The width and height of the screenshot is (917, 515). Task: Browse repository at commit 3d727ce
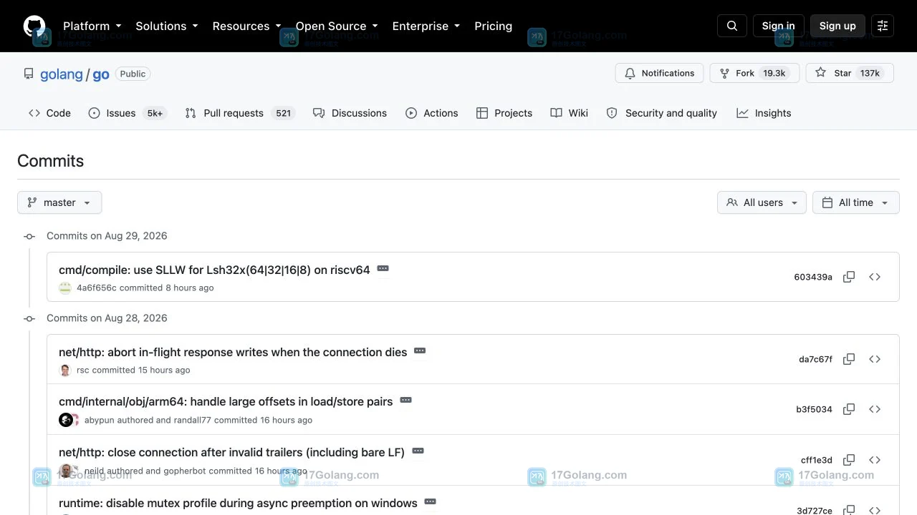point(875,510)
